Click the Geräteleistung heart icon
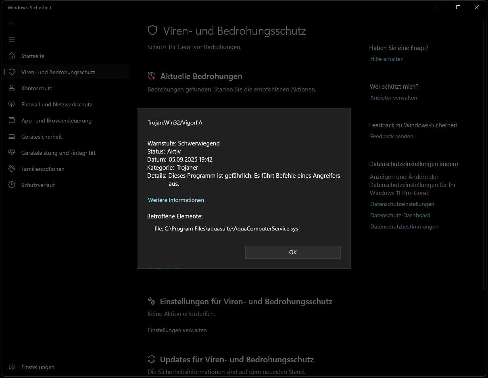The height and width of the screenshot is (378, 488). 12,152
